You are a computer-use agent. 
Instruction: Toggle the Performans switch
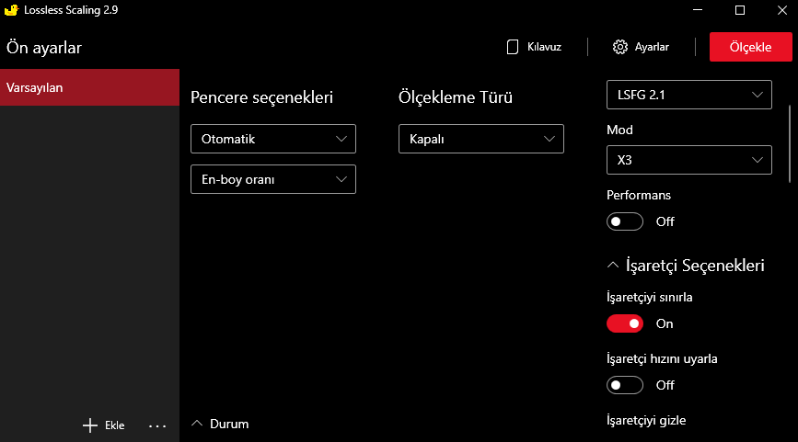tap(625, 221)
